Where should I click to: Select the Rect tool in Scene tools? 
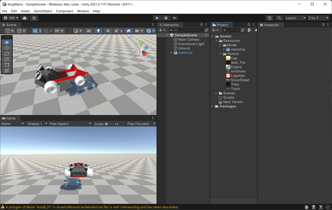point(7,65)
